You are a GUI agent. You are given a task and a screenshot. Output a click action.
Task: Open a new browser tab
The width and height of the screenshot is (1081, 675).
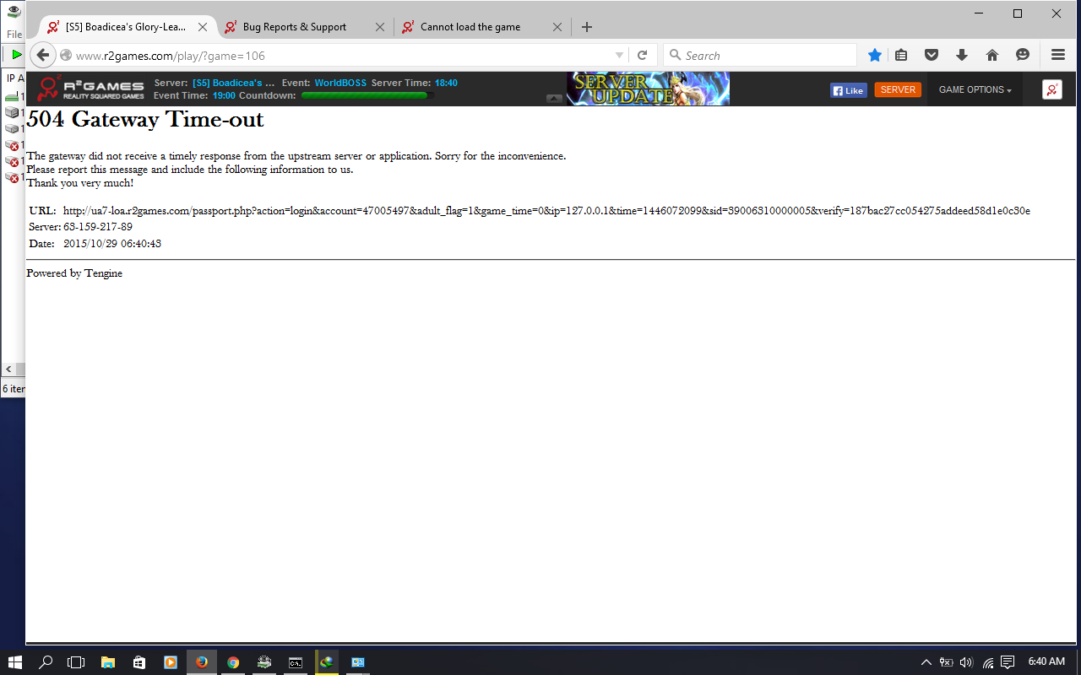coord(587,27)
